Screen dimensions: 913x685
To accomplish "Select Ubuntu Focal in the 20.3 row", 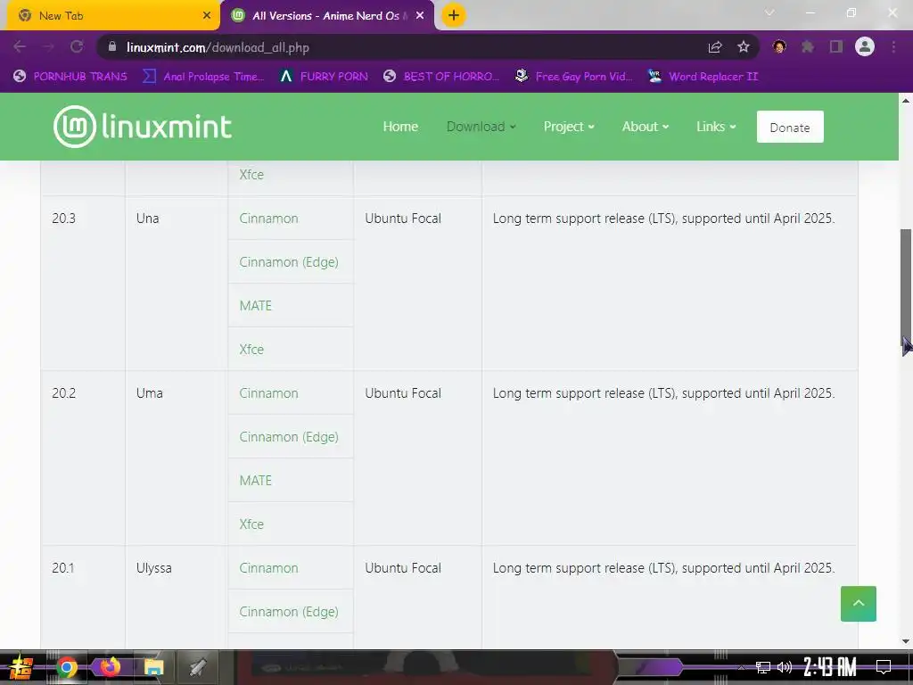I will [x=403, y=219].
